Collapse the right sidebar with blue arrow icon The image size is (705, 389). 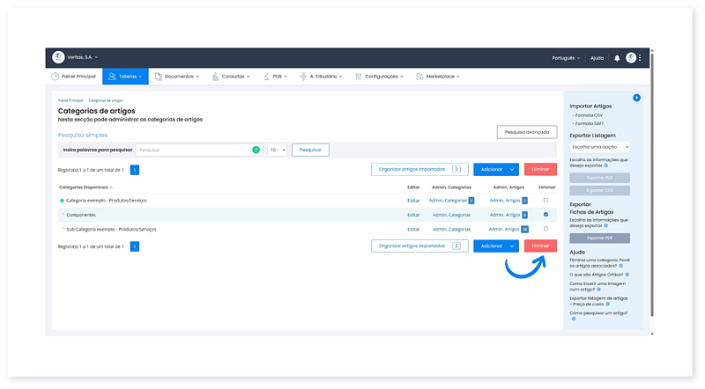coord(636,98)
